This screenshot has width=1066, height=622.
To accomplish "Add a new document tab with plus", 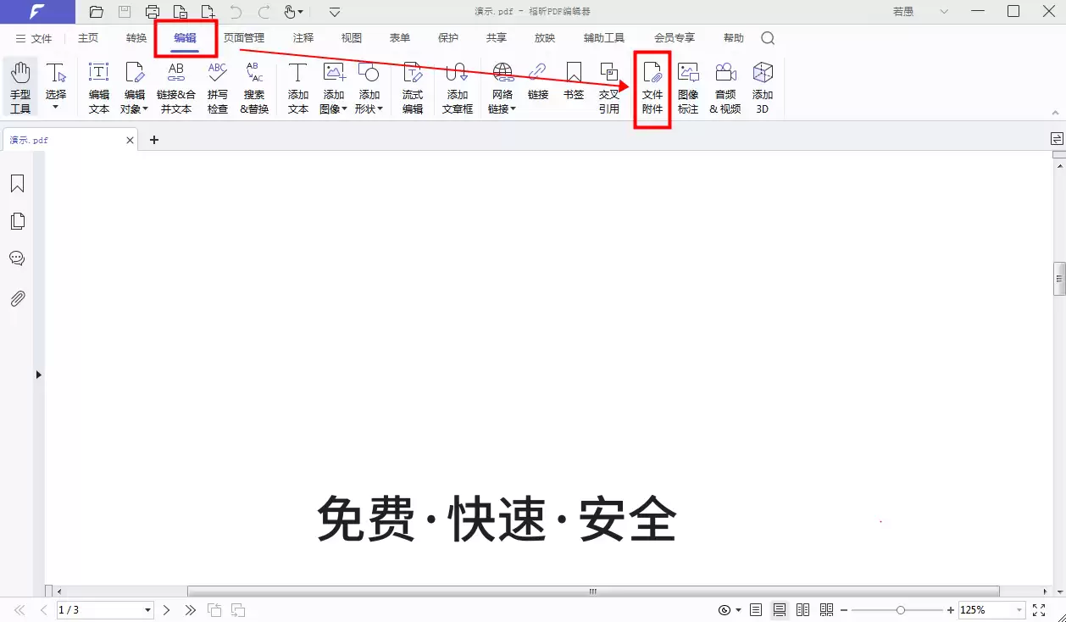I will (x=154, y=140).
